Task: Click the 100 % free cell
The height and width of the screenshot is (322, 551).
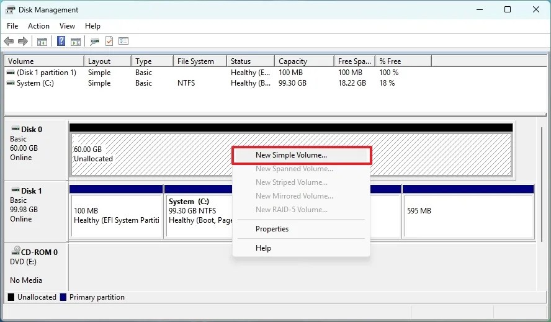Action: coord(388,73)
